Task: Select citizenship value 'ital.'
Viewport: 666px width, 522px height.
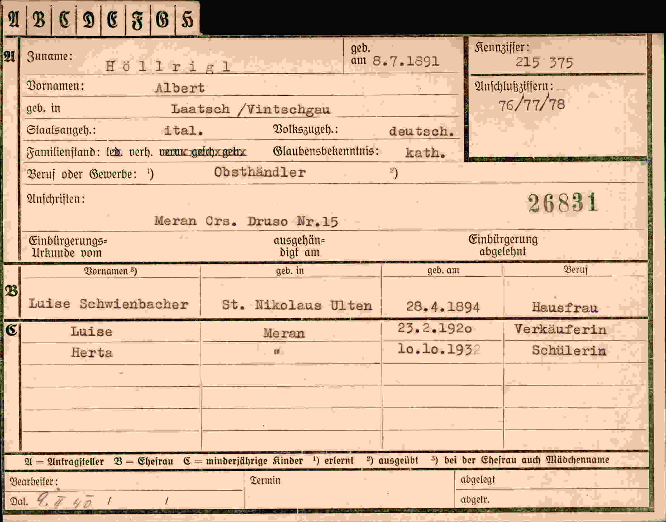Action: click(x=184, y=131)
